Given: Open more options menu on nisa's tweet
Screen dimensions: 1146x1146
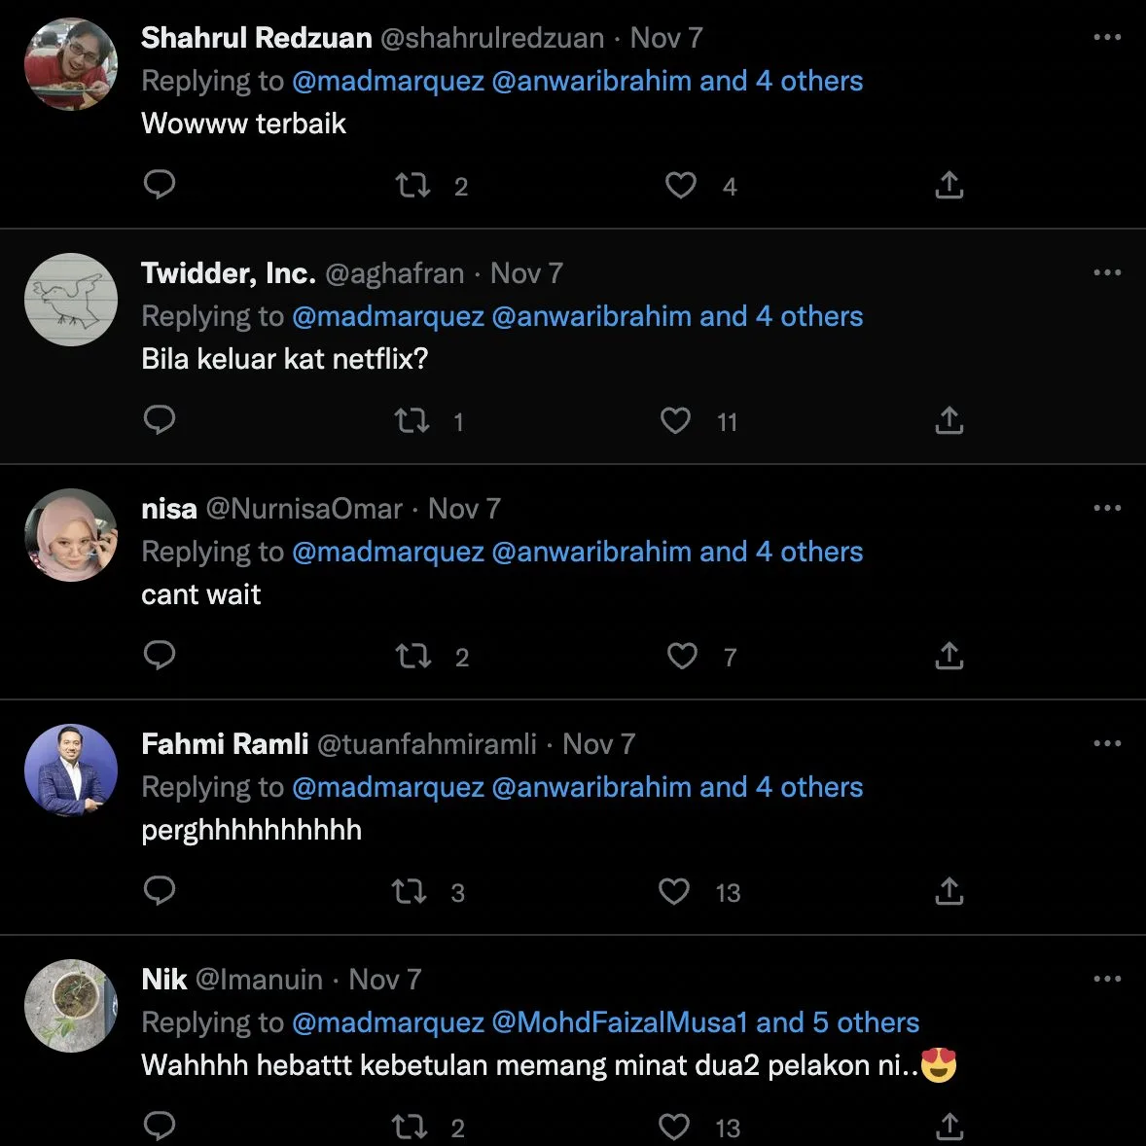Looking at the screenshot, I should 1107,508.
